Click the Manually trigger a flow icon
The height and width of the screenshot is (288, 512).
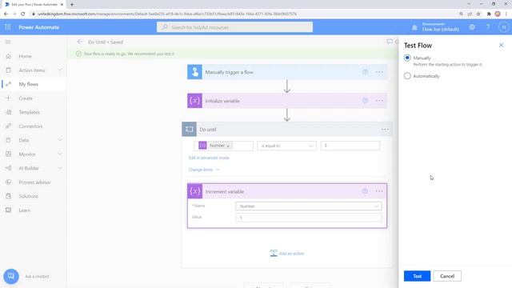click(194, 72)
